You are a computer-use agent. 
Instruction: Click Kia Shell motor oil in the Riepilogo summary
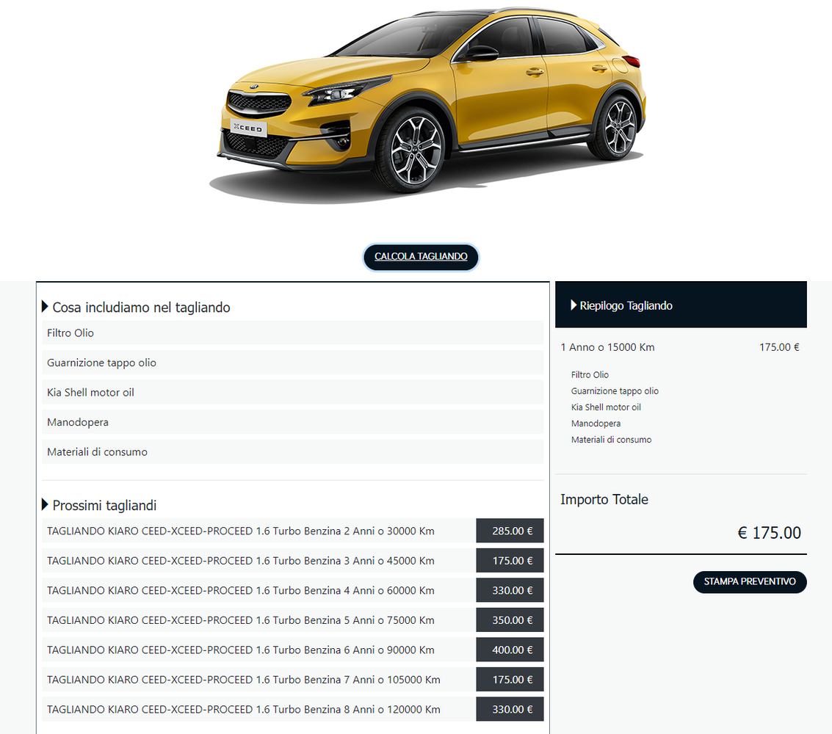pyautogui.click(x=606, y=407)
